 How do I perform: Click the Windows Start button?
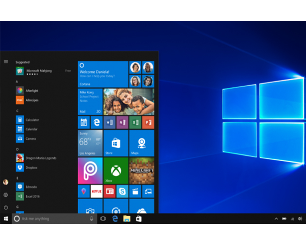click(6, 219)
